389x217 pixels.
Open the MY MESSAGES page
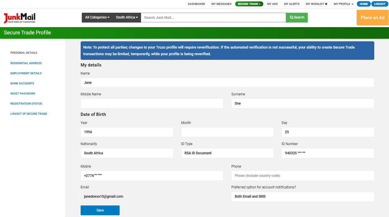point(221,4)
